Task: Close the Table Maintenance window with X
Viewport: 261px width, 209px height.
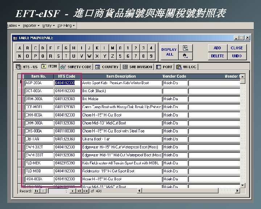Action: (x=248, y=38)
